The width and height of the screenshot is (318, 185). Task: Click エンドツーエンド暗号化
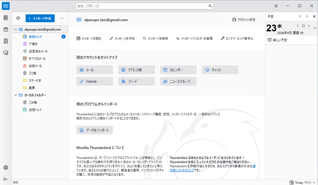(237, 39)
